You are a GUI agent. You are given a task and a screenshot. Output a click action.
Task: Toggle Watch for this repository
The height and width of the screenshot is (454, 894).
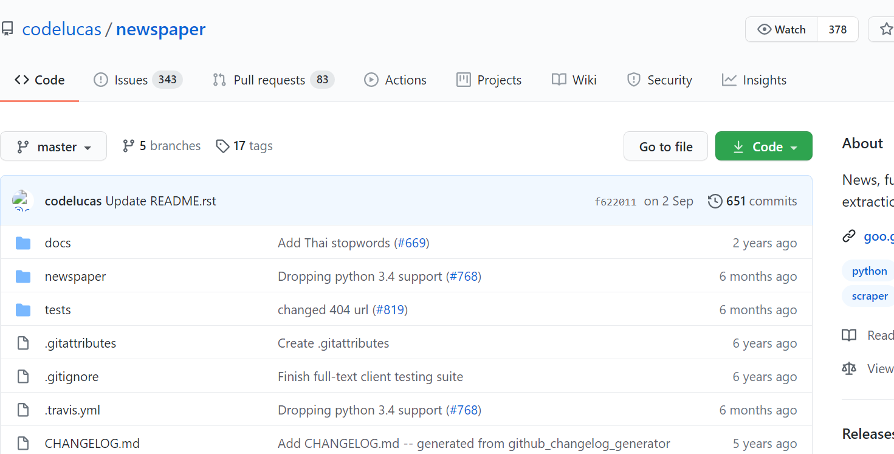pyautogui.click(x=782, y=29)
